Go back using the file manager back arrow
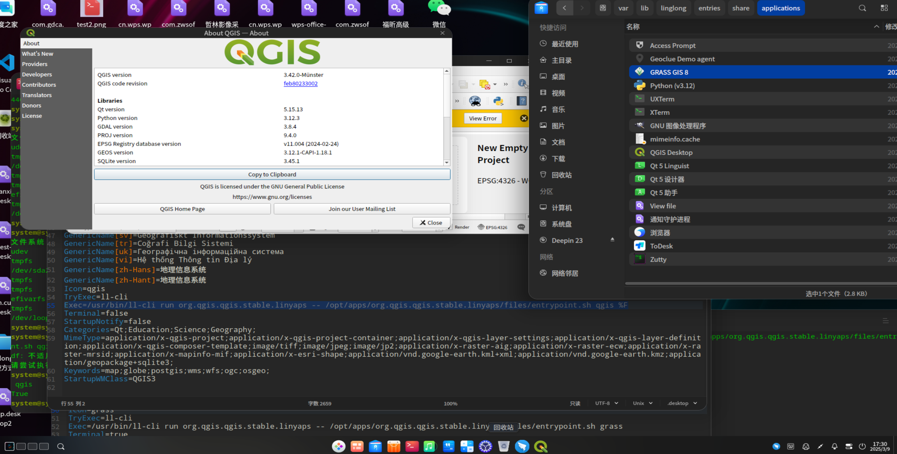This screenshot has height=454, width=897. [x=564, y=8]
